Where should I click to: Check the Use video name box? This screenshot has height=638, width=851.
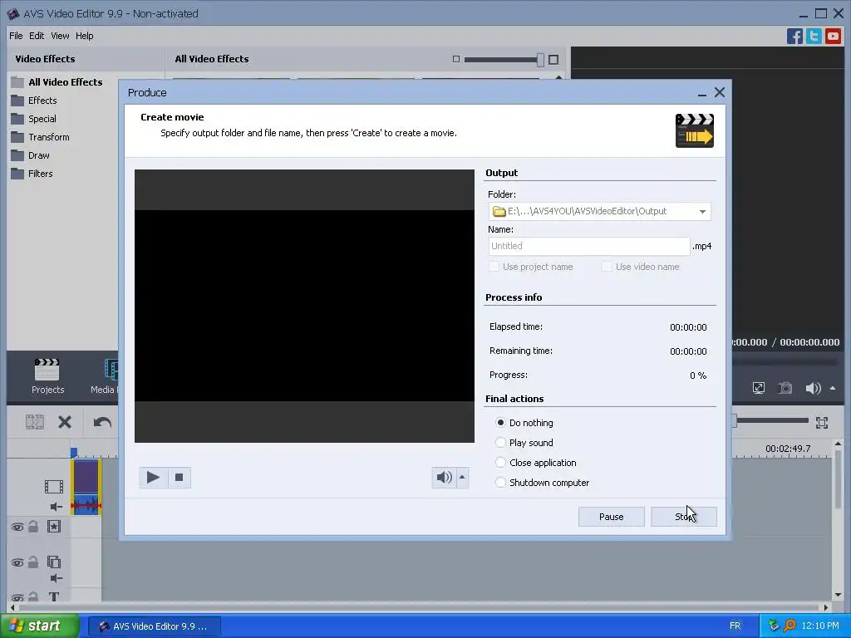click(607, 267)
